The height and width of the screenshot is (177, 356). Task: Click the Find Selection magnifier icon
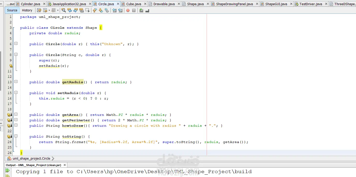(x=64, y=10)
